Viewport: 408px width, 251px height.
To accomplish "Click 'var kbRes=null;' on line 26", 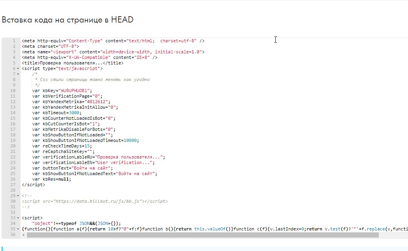I will [x=51, y=179].
